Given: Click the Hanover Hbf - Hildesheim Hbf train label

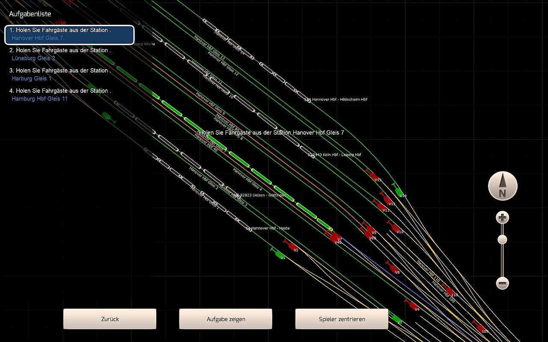Looking at the screenshot, I should [x=336, y=99].
